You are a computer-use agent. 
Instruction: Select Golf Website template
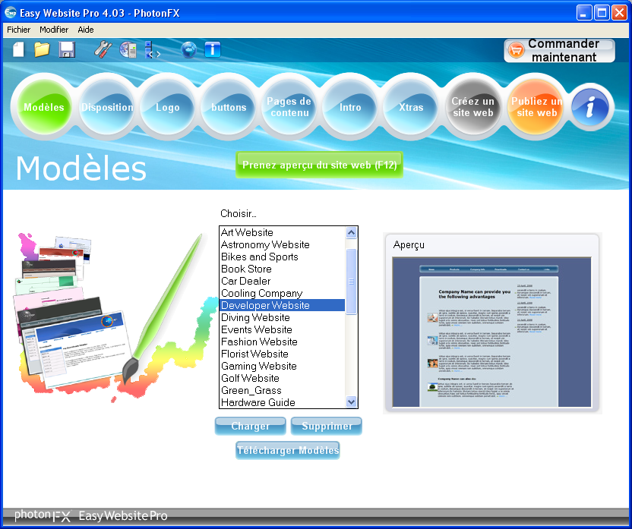[x=282, y=378]
